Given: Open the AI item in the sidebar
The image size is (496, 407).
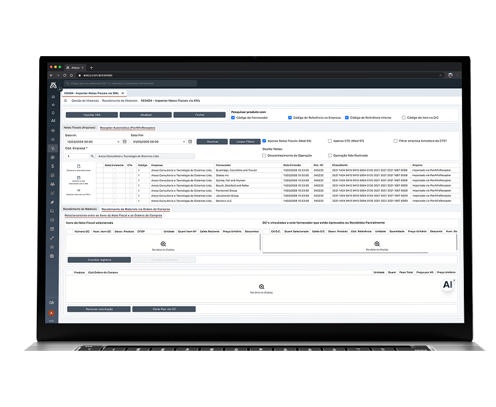Looking at the screenshot, I should click(x=53, y=120).
